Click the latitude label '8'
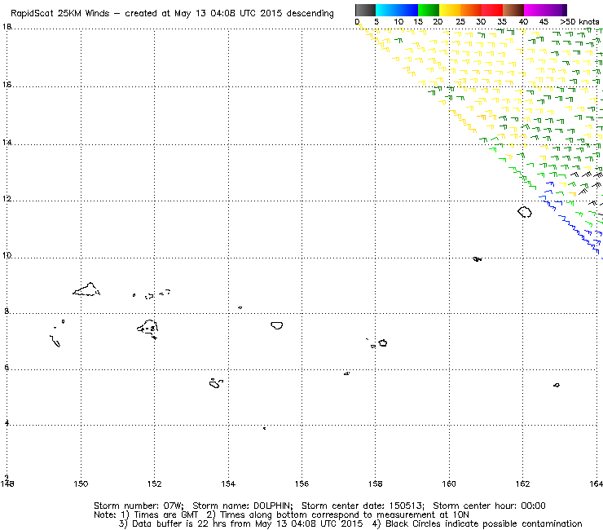Viewport: 603px width, 530px height. [7, 311]
